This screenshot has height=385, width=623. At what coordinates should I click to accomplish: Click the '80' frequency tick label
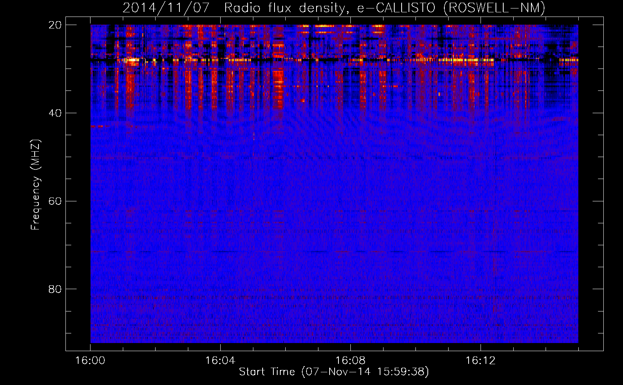(55, 289)
